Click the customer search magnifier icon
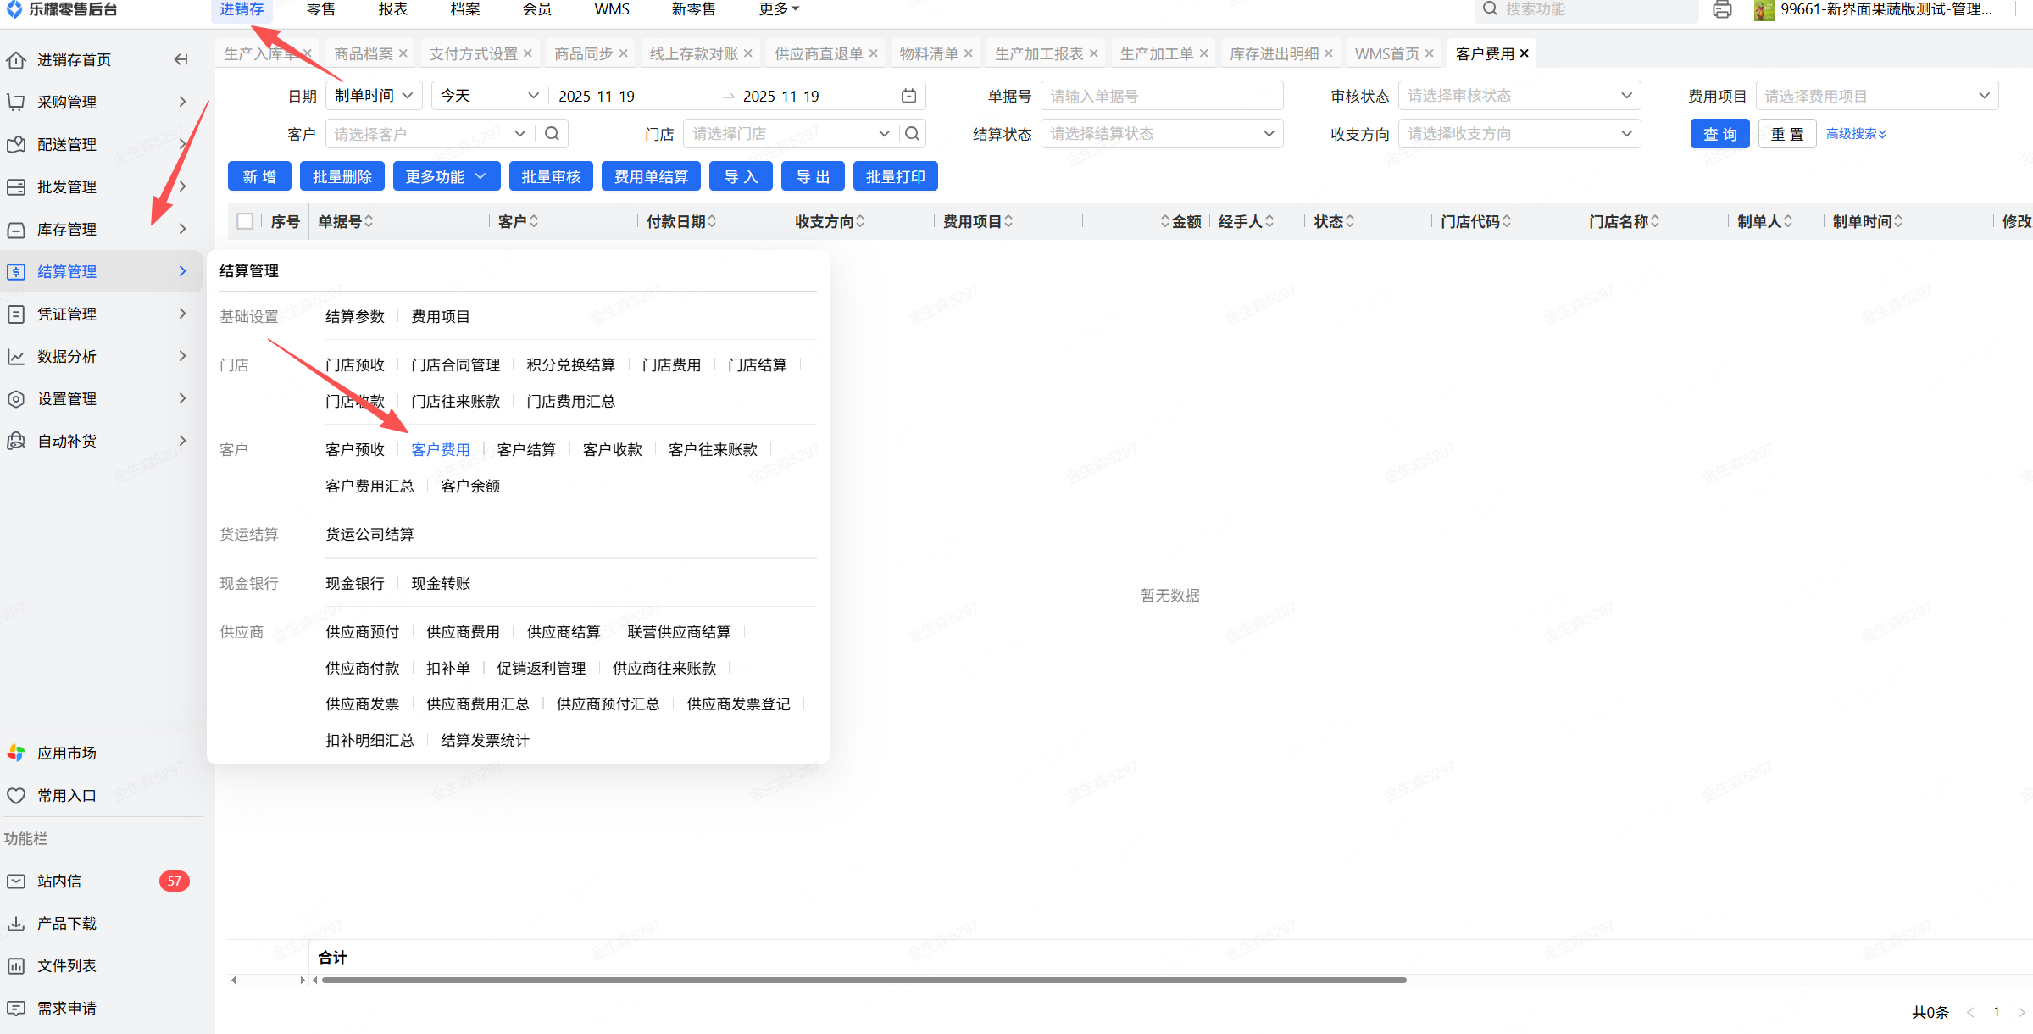The image size is (2033, 1034). point(552,134)
